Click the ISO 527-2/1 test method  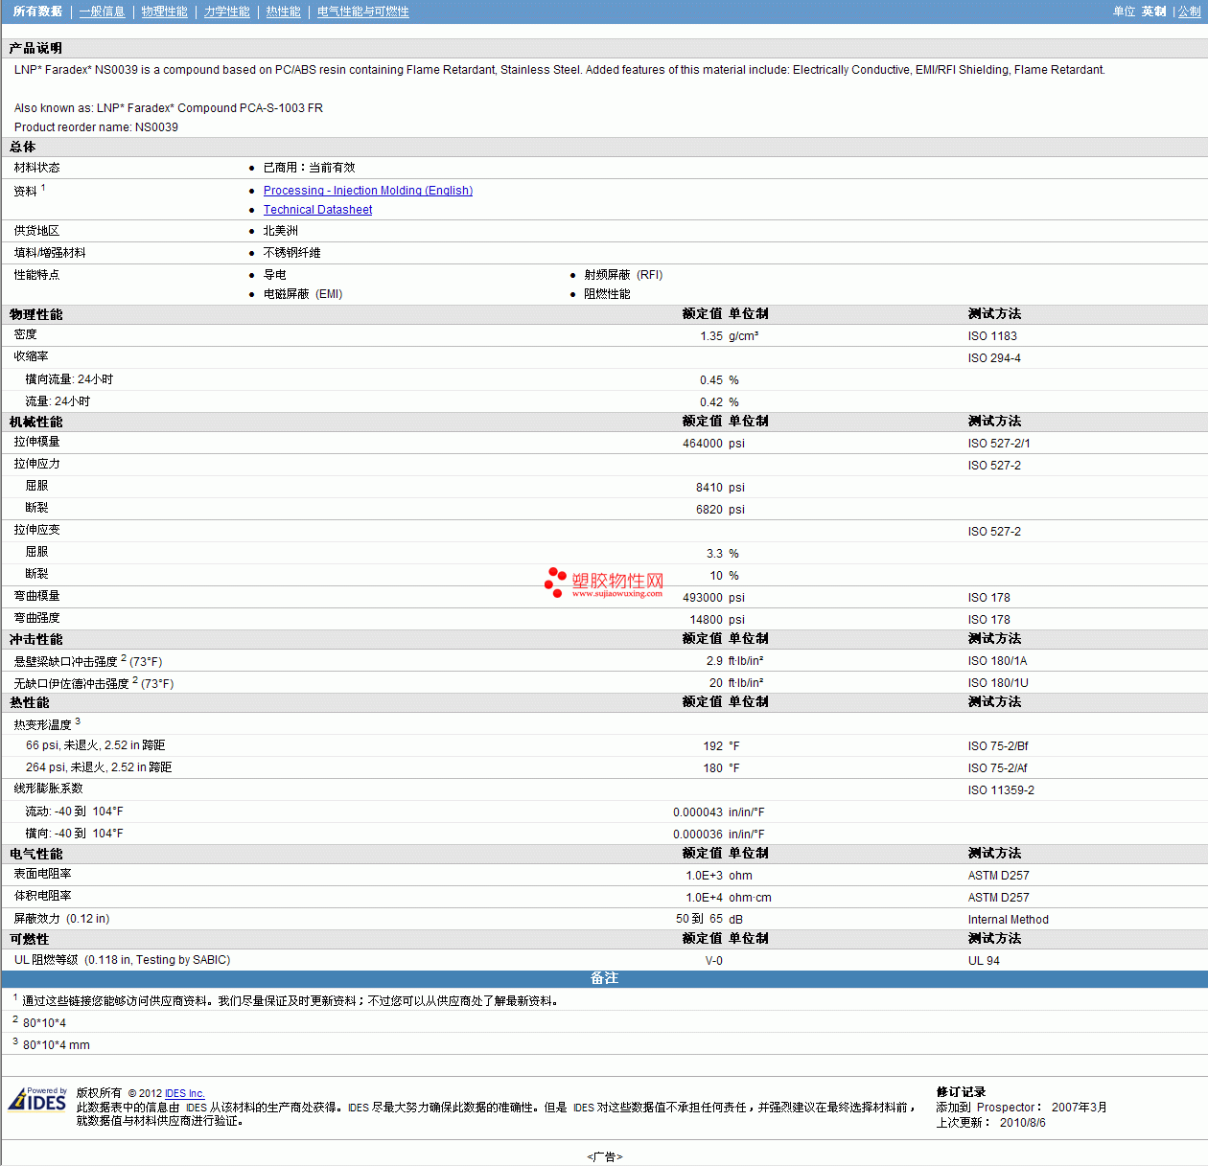[999, 444]
